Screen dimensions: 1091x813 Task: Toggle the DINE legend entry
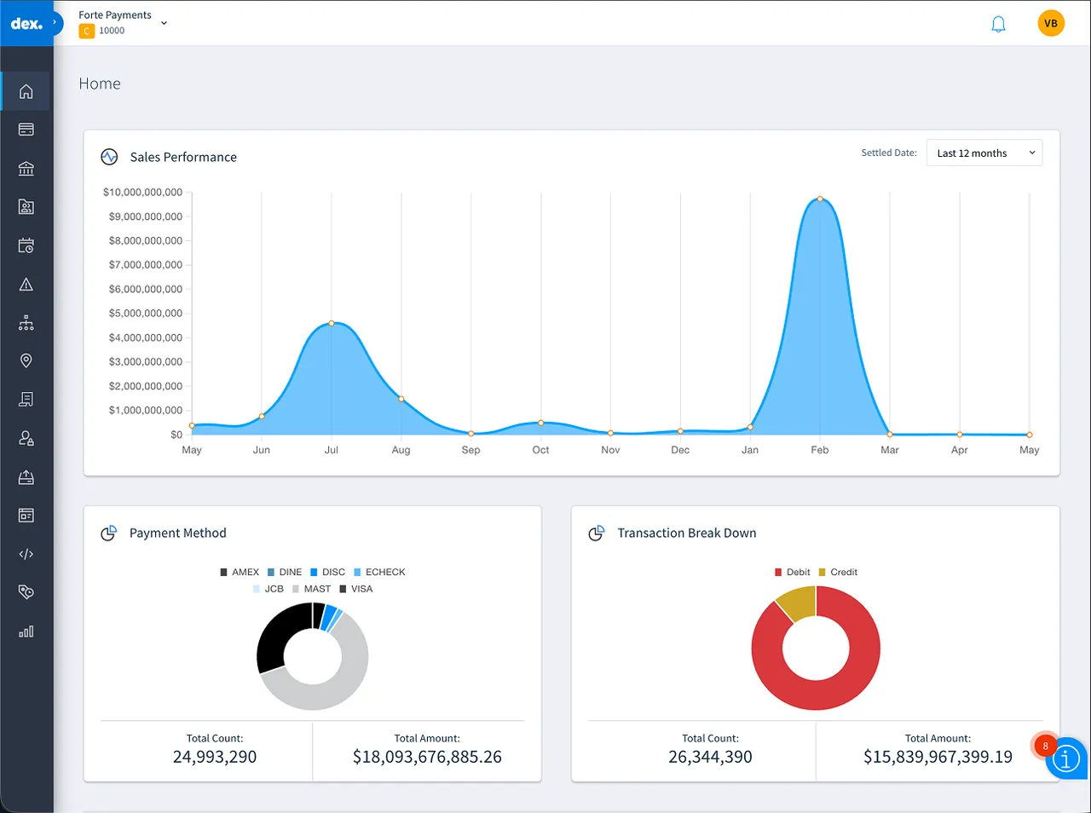285,572
